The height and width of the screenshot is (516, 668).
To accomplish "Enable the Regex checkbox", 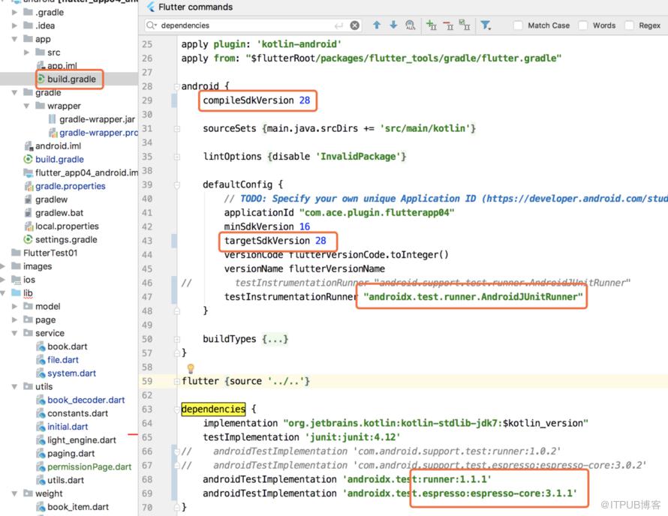I will tap(629, 25).
